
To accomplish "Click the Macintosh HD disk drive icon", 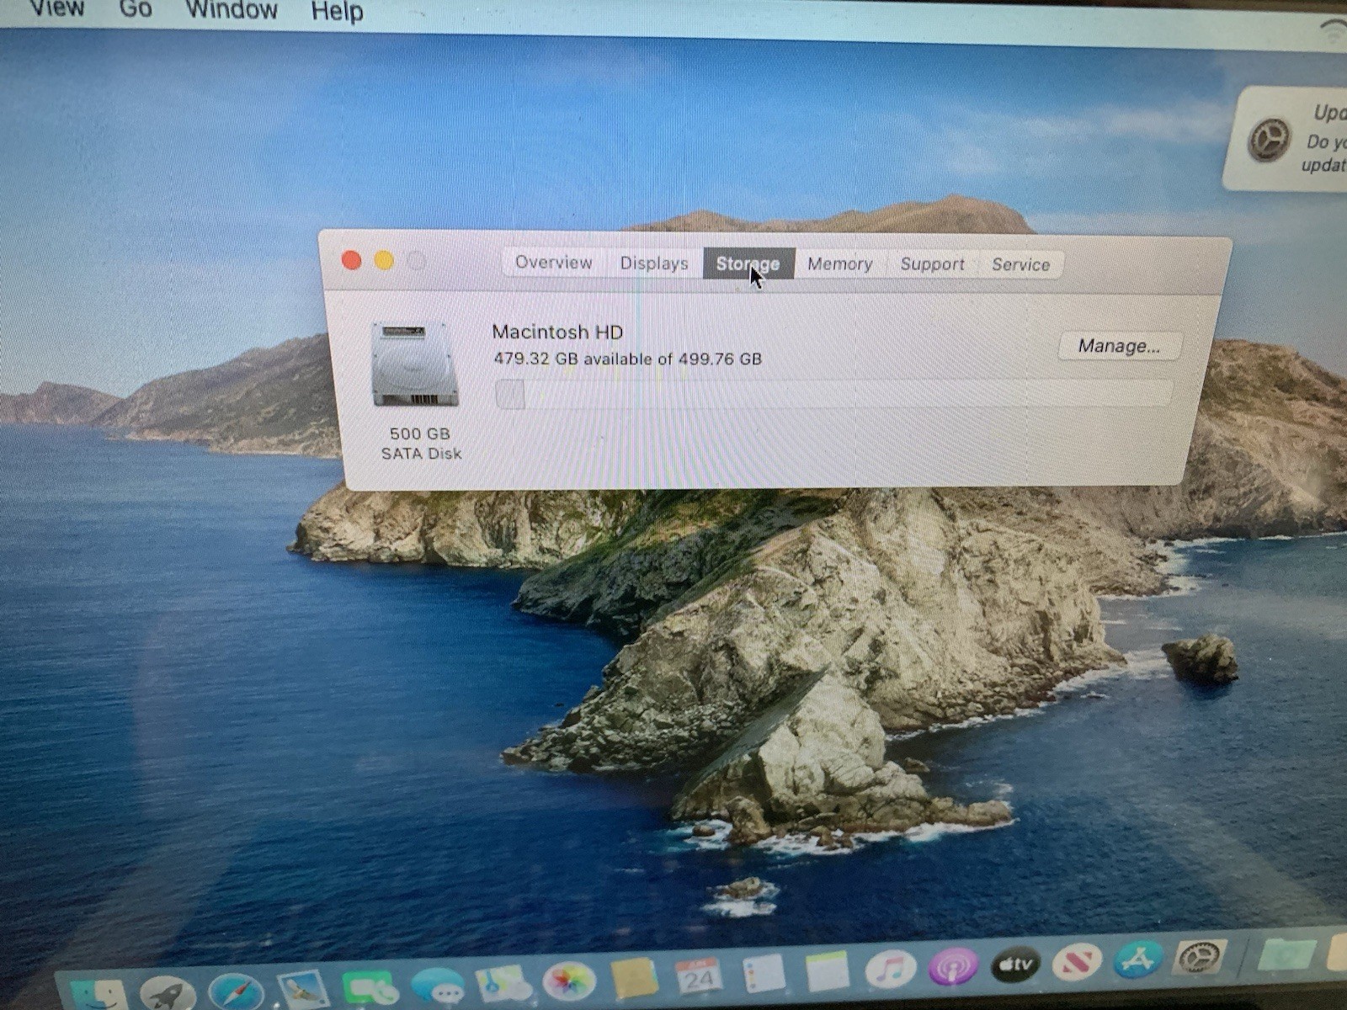I will [415, 364].
